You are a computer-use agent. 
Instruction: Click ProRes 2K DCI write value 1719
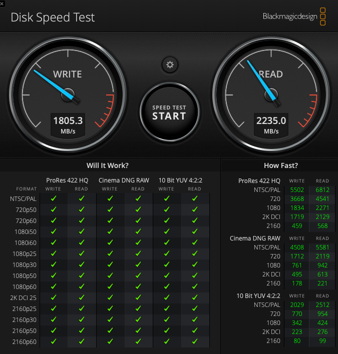pos(297,217)
